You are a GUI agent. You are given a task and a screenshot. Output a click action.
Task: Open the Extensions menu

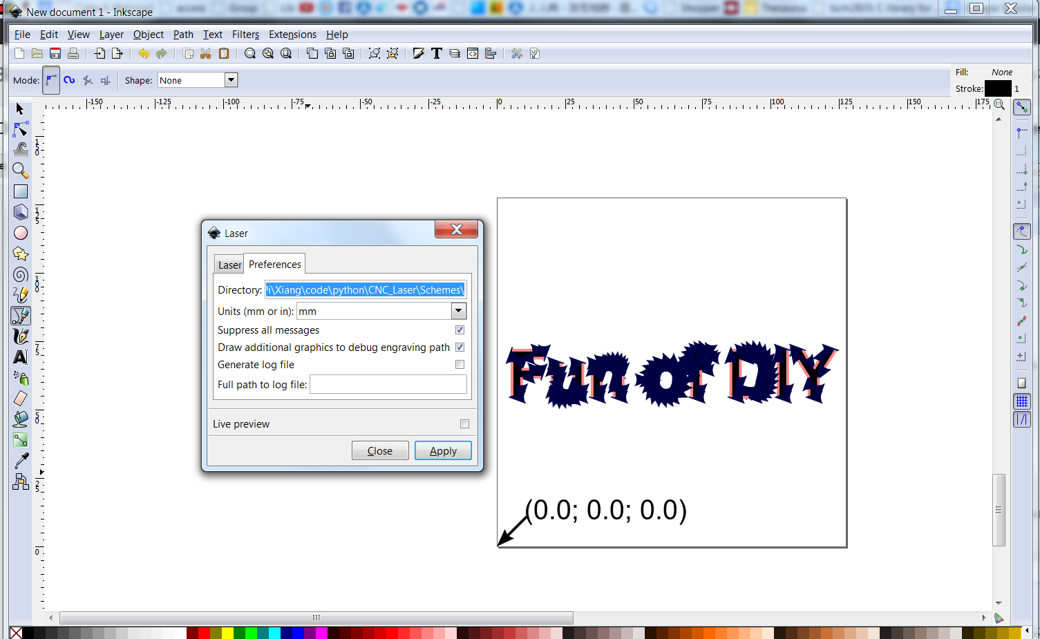(x=292, y=35)
